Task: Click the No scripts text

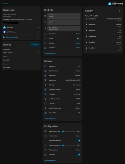Action: (x=6, y=60)
